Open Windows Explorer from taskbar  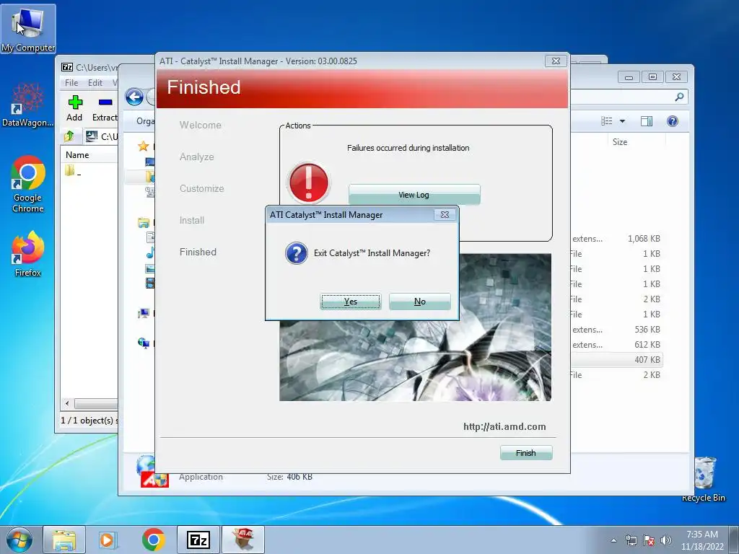coord(64,540)
